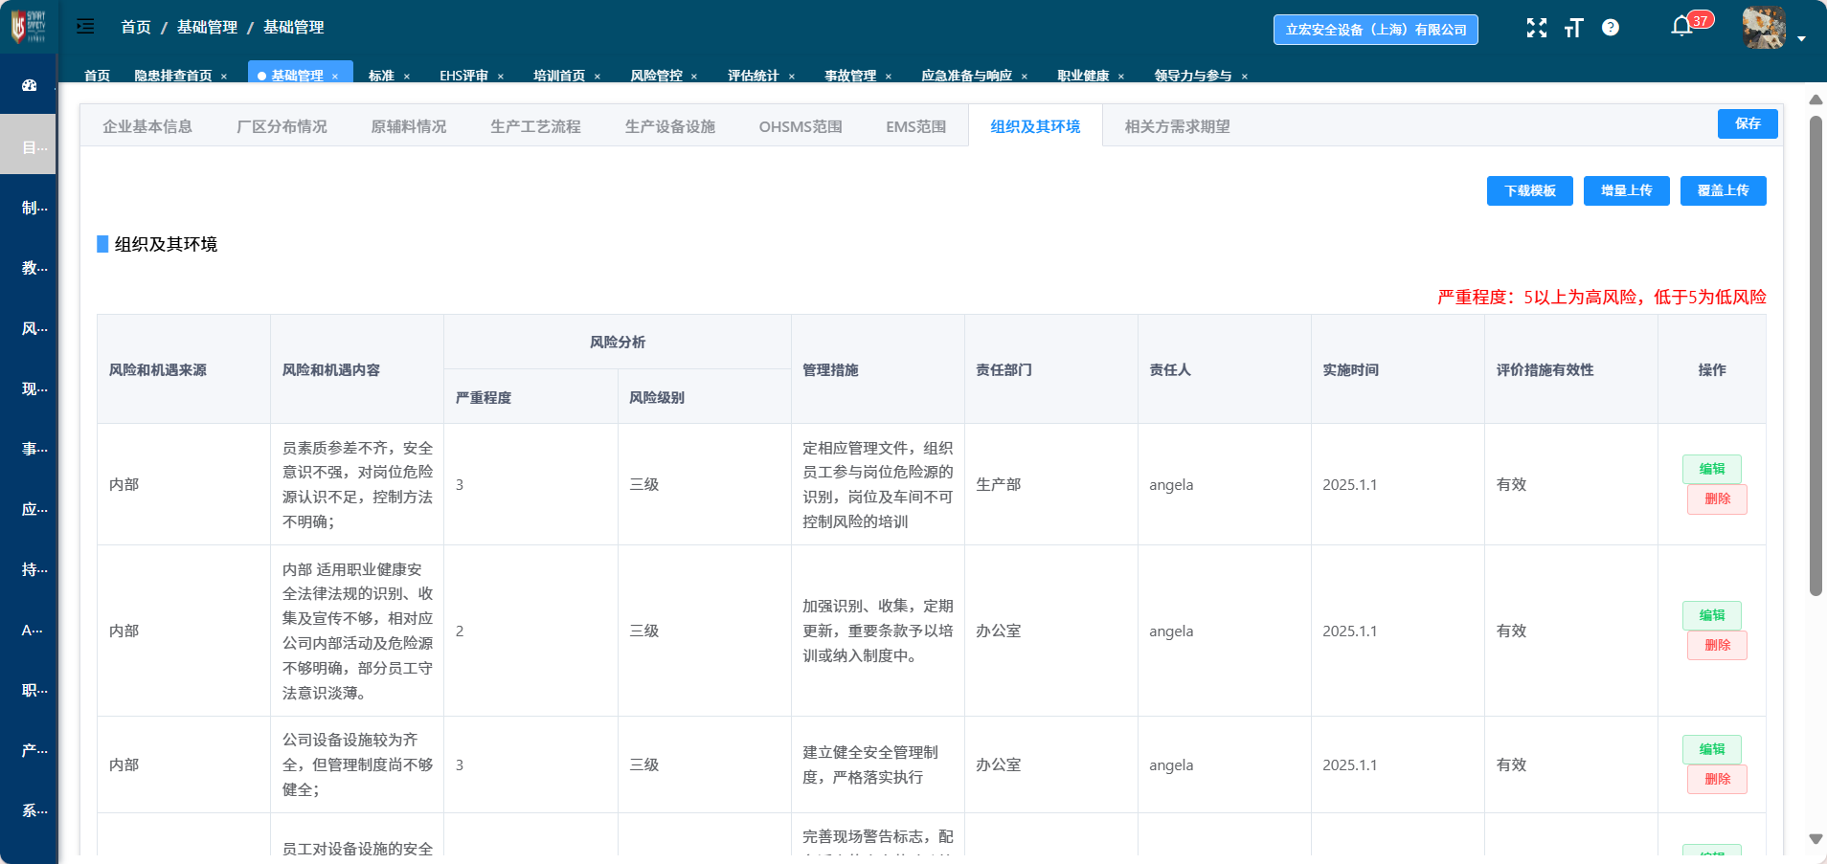The width and height of the screenshot is (1827, 864).
Task: Switch to the 培训首页 page tab
Action: coord(559,76)
